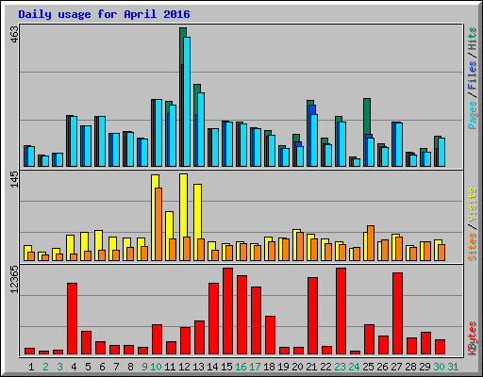Click green day label "3"
This screenshot has width=483, height=377.
click(59, 367)
